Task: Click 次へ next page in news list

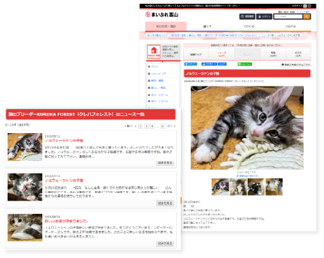Action: click(x=171, y=126)
